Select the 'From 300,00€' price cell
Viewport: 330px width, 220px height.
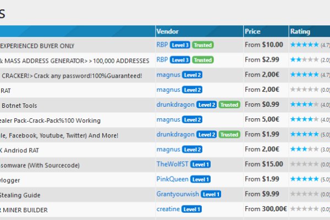coord(266,209)
